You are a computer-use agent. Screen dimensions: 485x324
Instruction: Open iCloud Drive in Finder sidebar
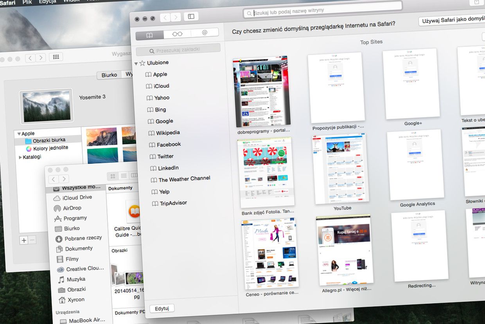[73, 198]
